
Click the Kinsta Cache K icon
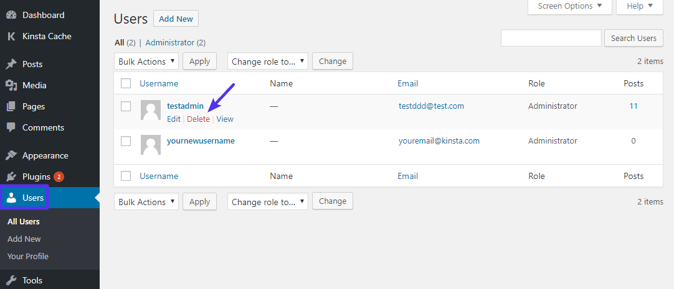(11, 36)
